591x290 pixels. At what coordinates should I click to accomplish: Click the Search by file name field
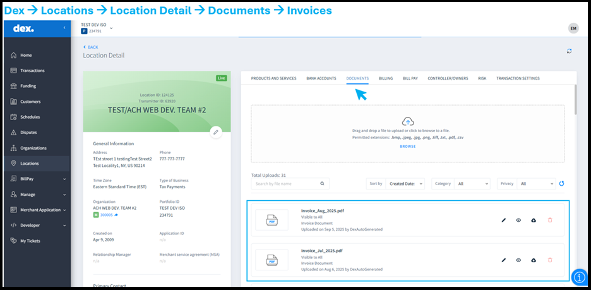click(x=284, y=184)
